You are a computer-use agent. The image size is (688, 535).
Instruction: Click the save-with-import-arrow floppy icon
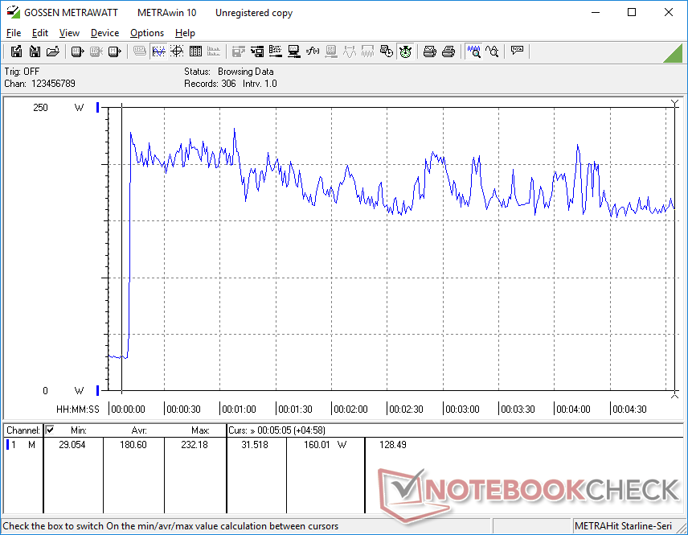point(35,51)
